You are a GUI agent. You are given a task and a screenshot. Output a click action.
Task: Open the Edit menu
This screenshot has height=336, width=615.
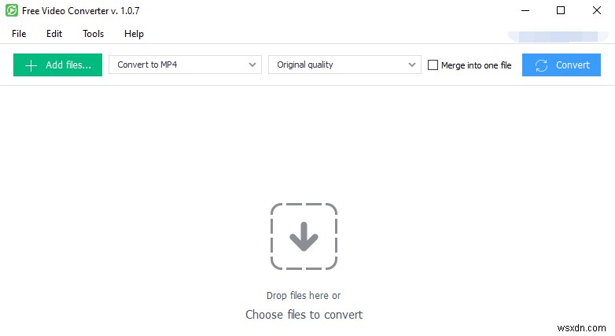pos(54,34)
